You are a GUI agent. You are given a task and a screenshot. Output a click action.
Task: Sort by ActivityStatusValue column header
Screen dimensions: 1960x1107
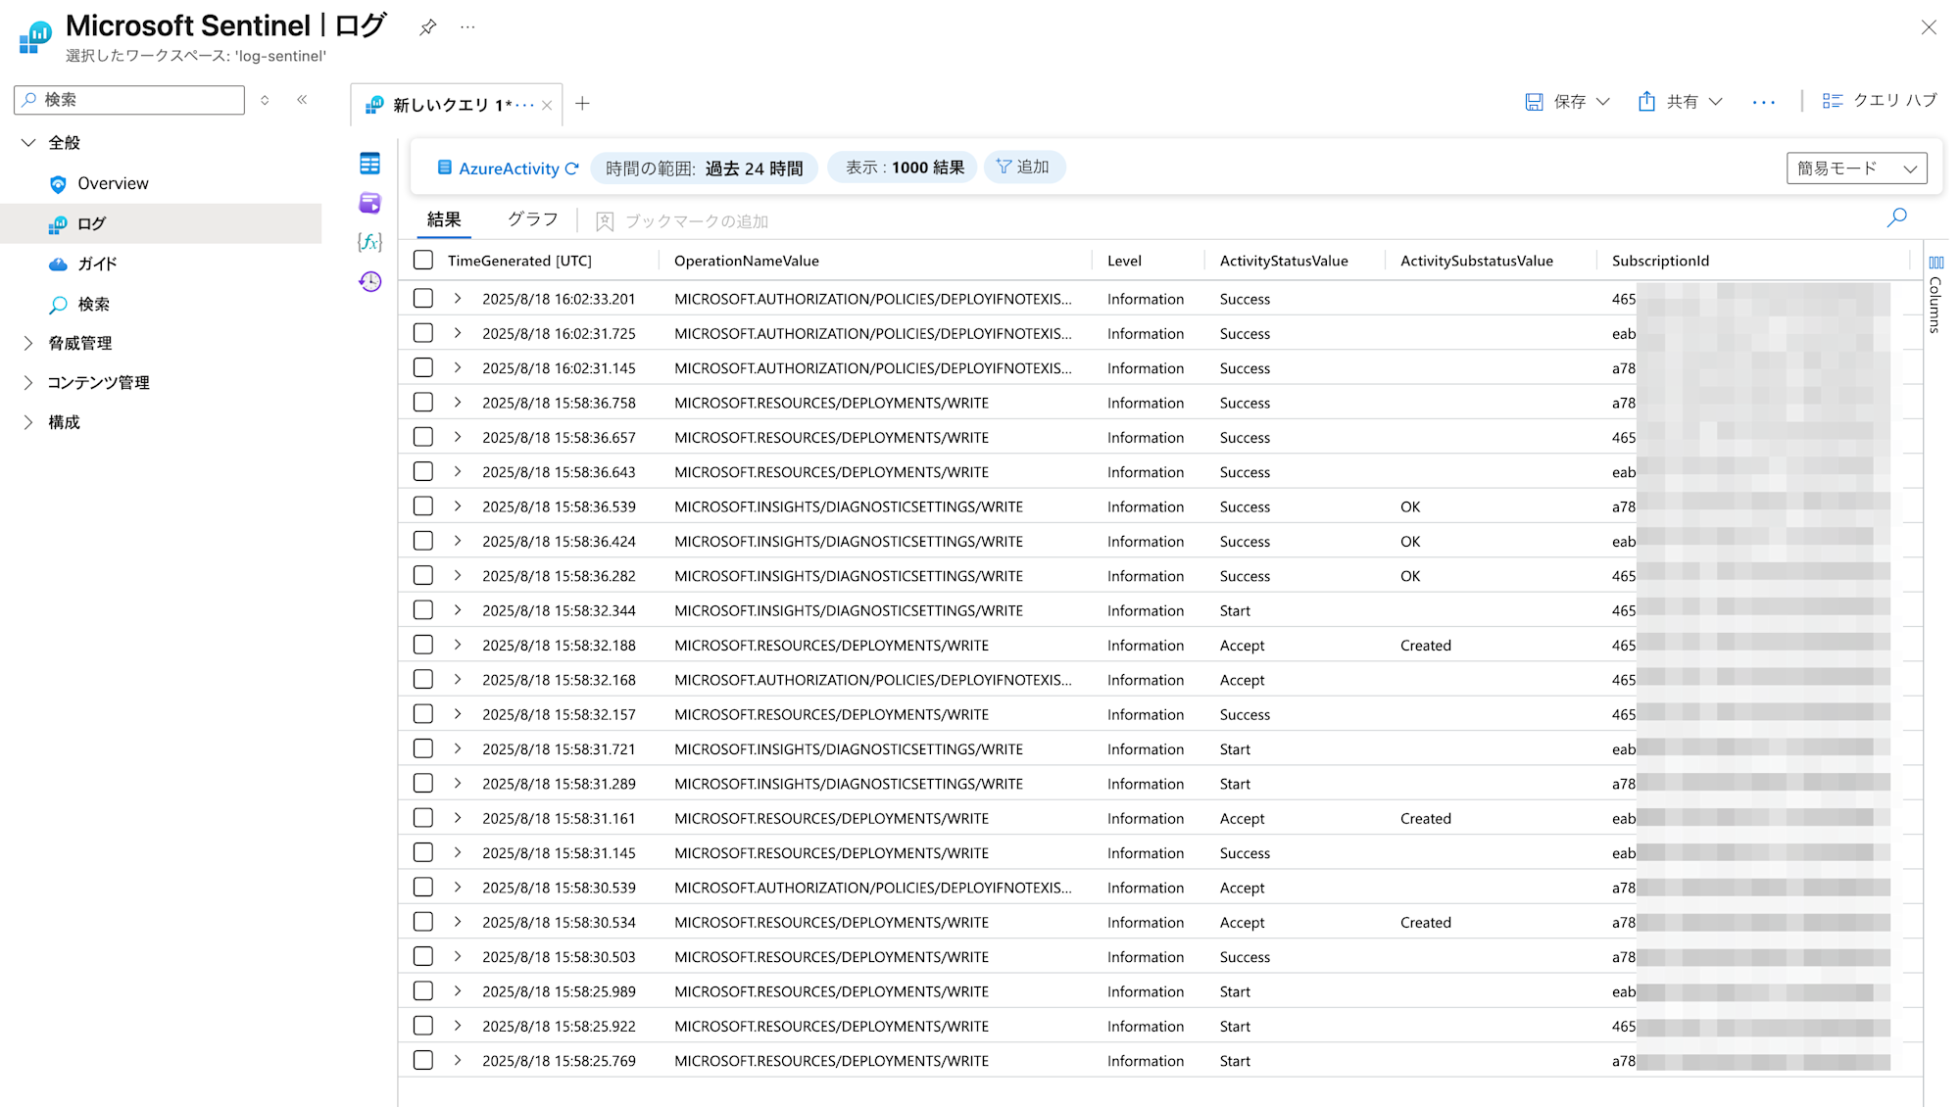coord(1284,261)
